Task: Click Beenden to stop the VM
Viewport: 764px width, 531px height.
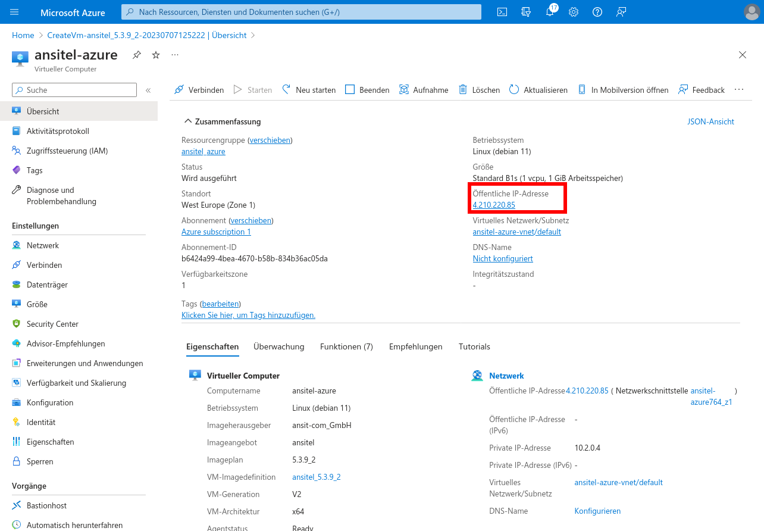Action: pos(367,90)
